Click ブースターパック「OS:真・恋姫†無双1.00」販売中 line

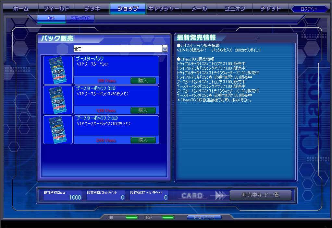pos(214,96)
